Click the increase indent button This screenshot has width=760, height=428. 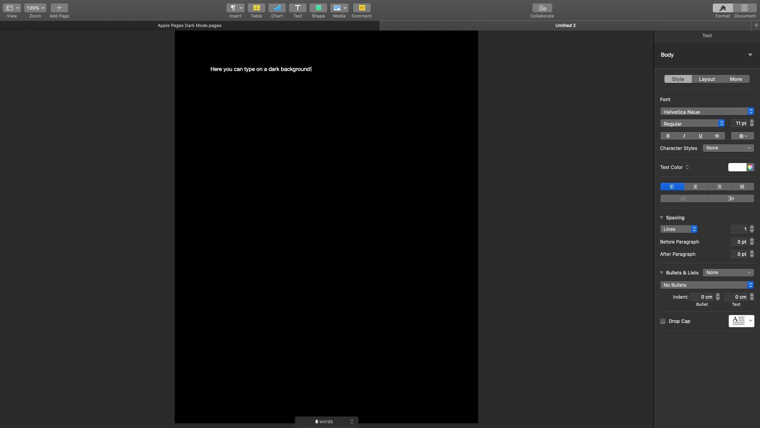click(730, 199)
